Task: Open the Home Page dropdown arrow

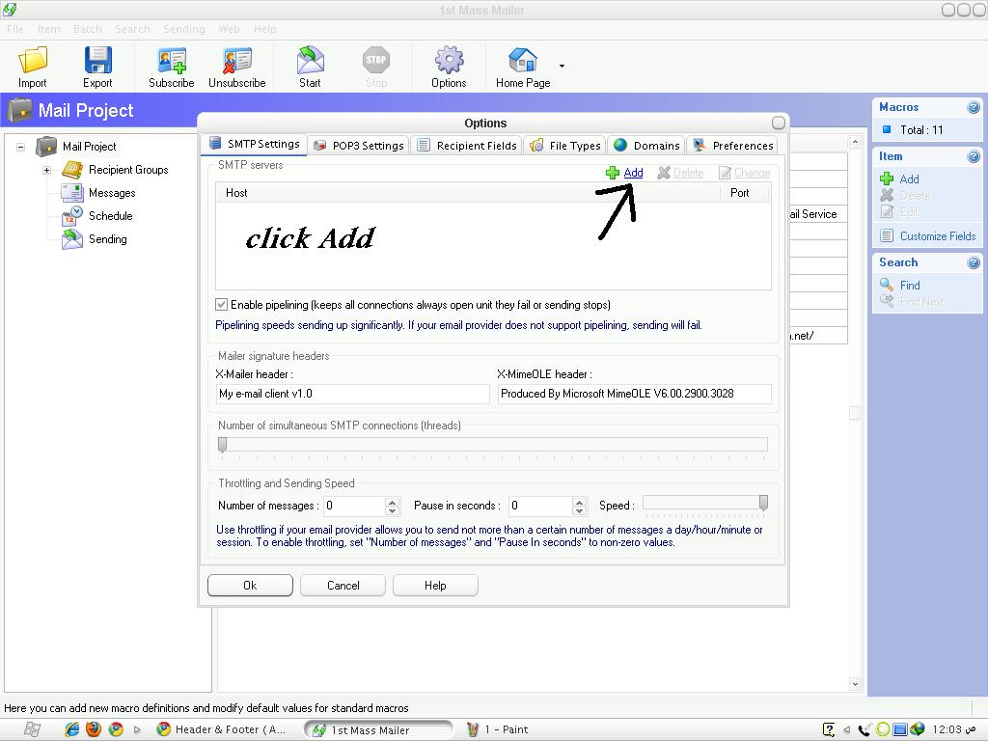Action: pyautogui.click(x=562, y=66)
